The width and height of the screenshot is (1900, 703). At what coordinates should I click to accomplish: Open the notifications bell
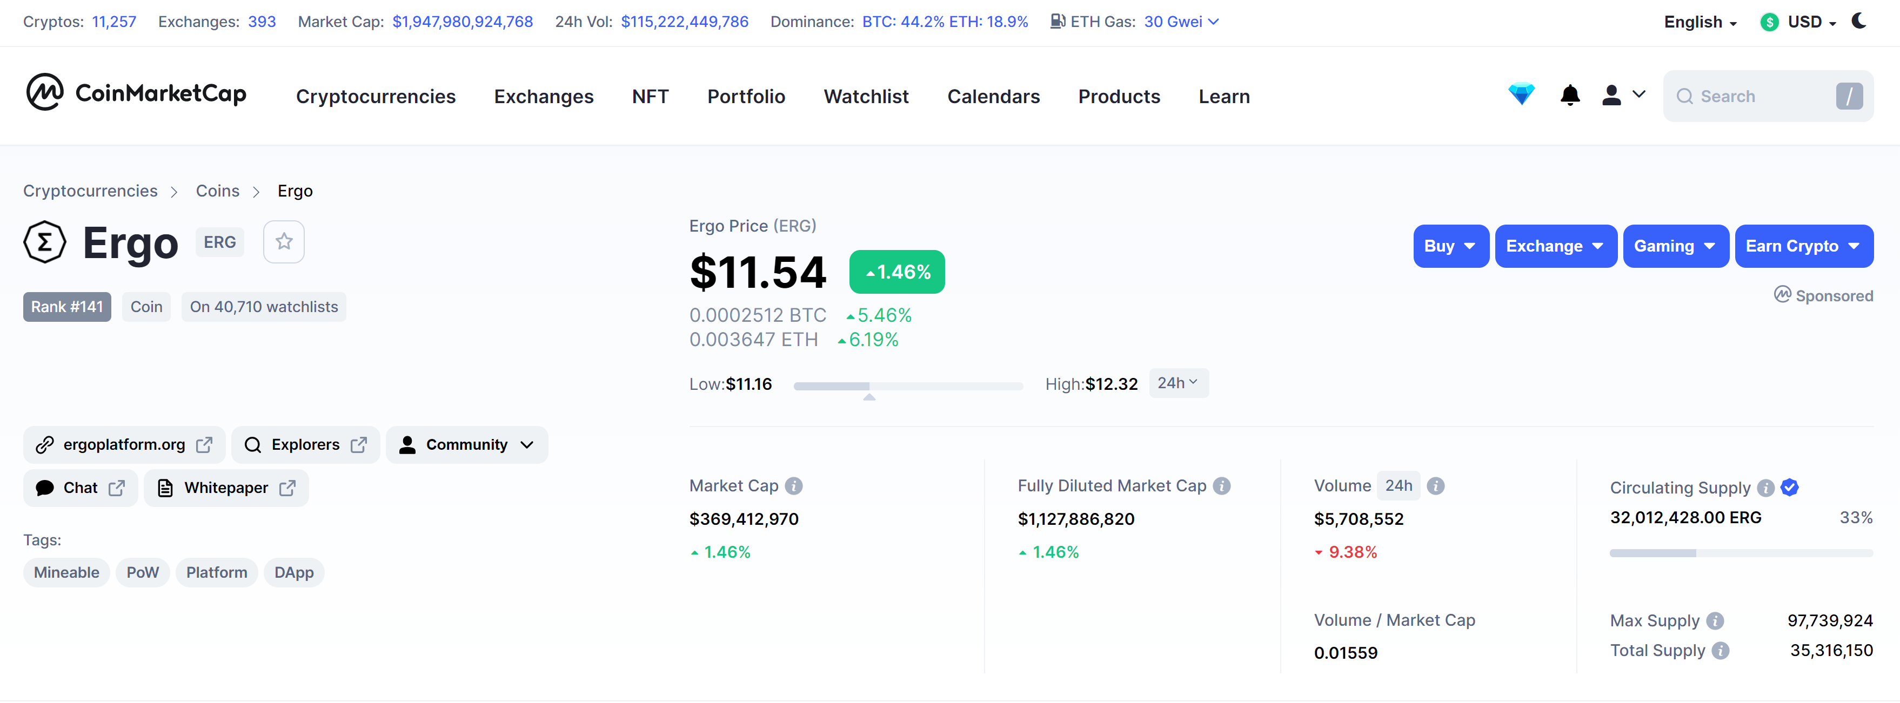click(x=1570, y=95)
